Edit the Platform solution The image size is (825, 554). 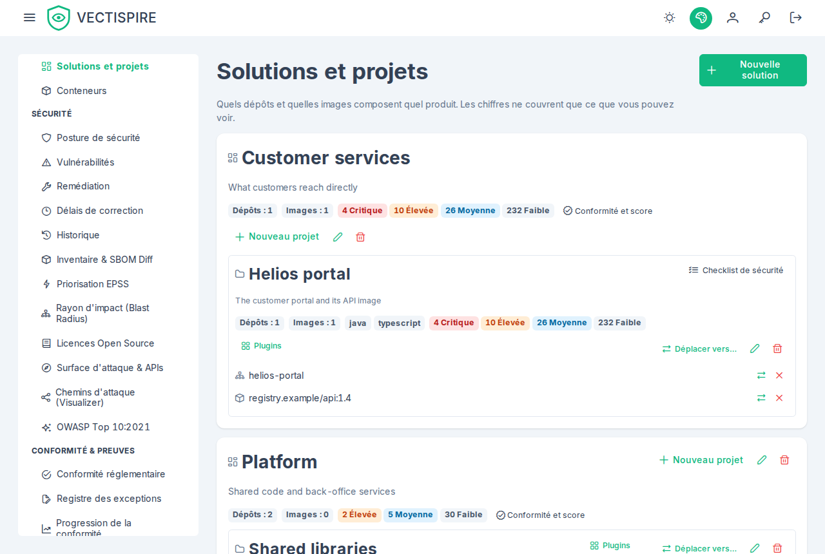click(x=762, y=460)
